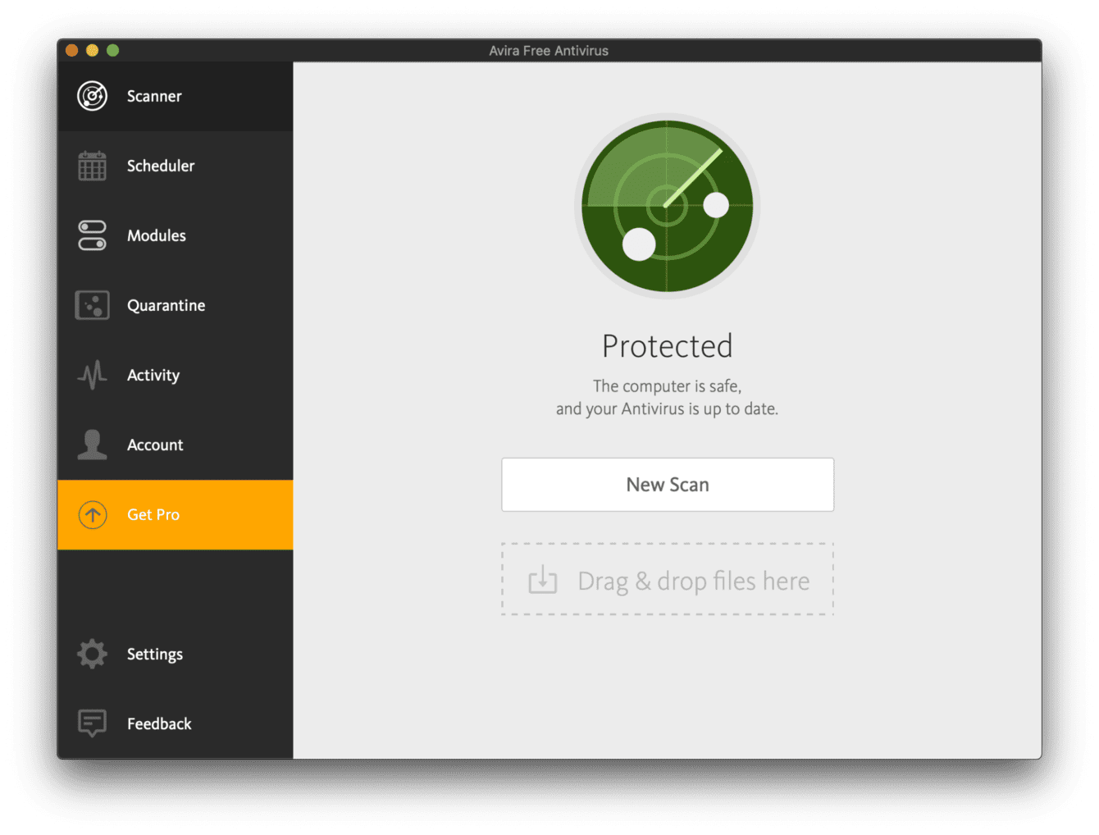Viewport: 1099px width, 835px height.
Task: Open the Account profile icon
Action: click(x=92, y=445)
